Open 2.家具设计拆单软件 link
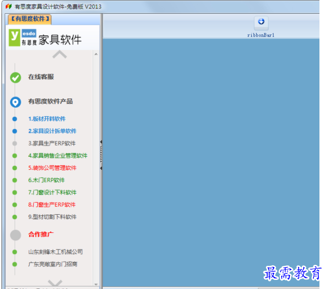The height and width of the screenshot is (289, 326). point(52,131)
